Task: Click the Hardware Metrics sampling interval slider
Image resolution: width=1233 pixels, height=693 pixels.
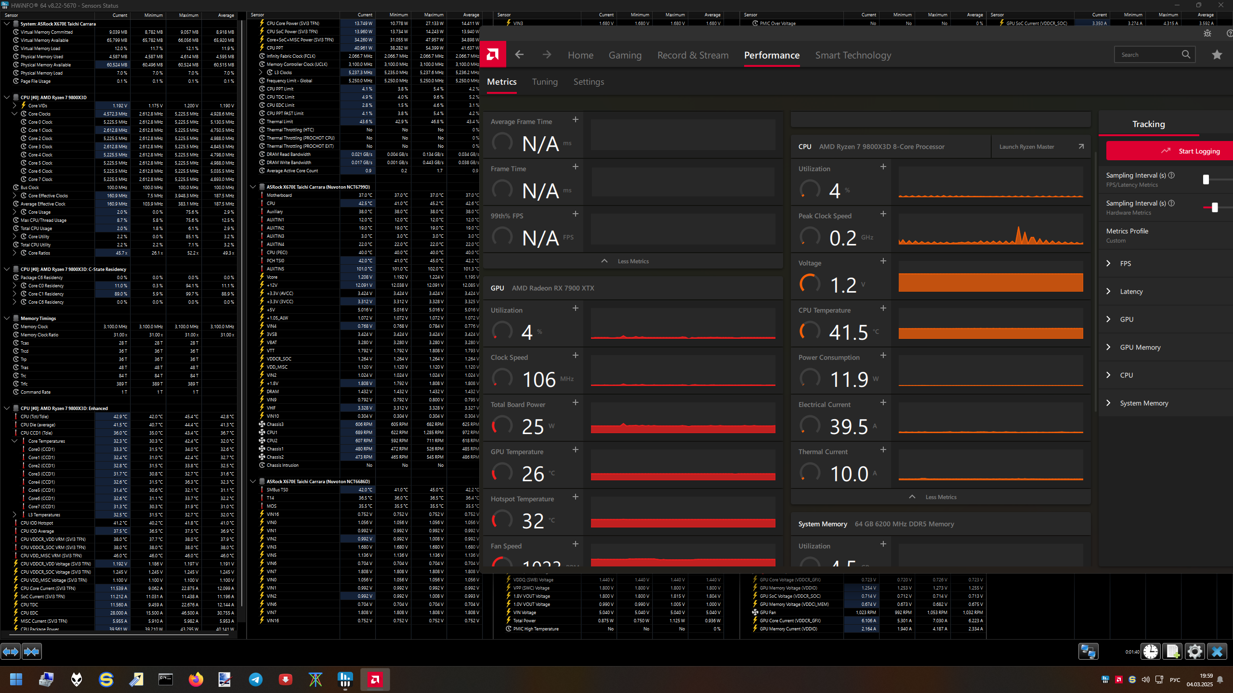Action: [1215, 207]
